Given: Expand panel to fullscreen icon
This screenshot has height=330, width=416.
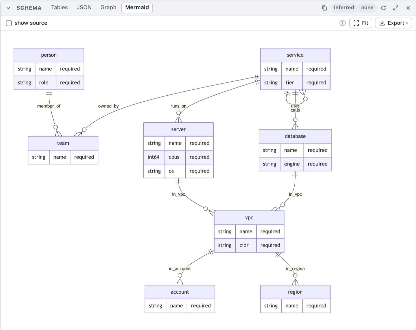Looking at the screenshot, I should [396, 8].
